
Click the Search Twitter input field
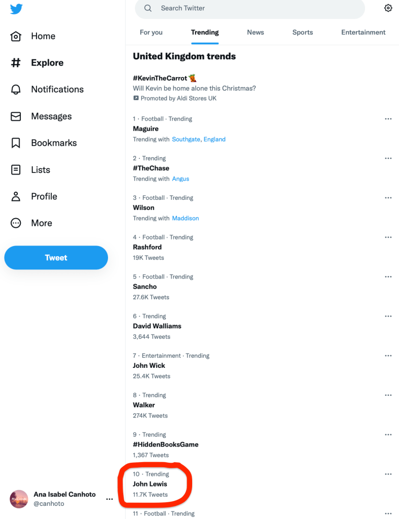(253, 9)
